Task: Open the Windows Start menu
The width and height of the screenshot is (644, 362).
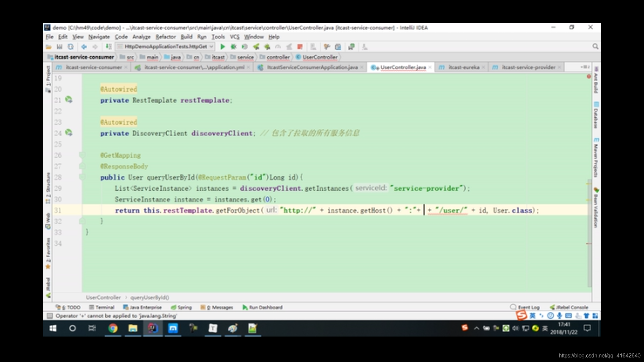Action: click(x=53, y=328)
